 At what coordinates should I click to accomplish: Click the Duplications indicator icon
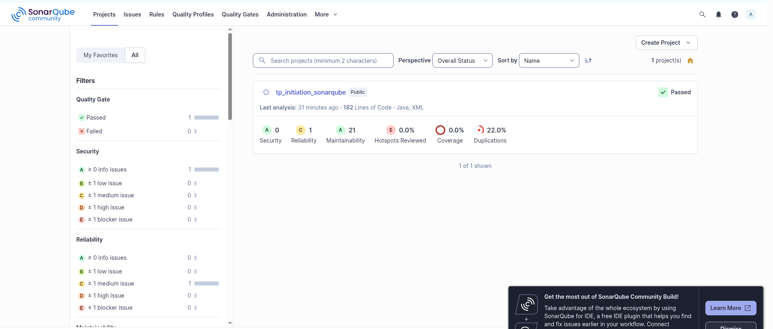(x=479, y=130)
